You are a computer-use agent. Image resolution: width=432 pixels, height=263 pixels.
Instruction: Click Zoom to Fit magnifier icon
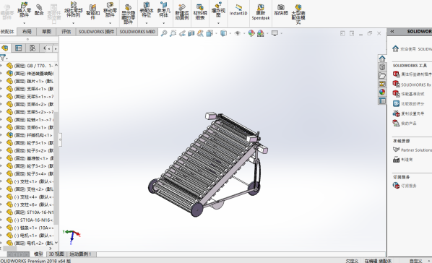pos(164,33)
